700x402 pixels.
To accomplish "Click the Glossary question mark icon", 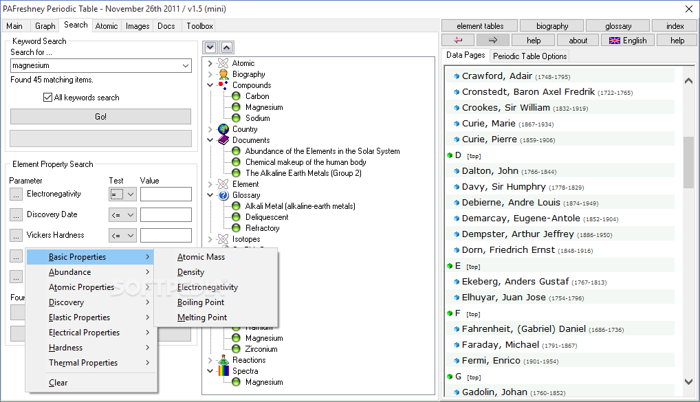I will pyautogui.click(x=223, y=195).
